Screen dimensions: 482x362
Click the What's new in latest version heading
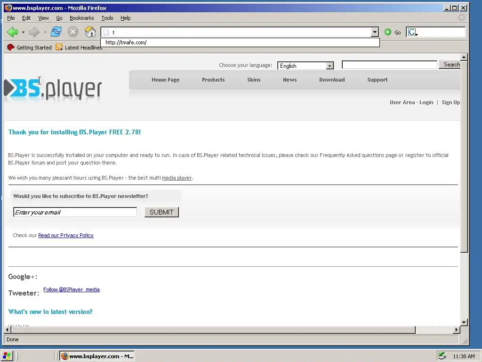[50, 312]
